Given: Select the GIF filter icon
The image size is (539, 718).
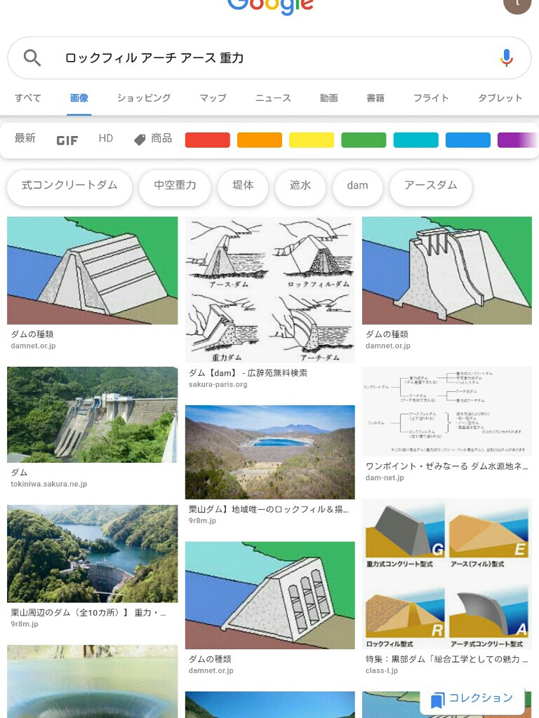Looking at the screenshot, I should (x=67, y=140).
